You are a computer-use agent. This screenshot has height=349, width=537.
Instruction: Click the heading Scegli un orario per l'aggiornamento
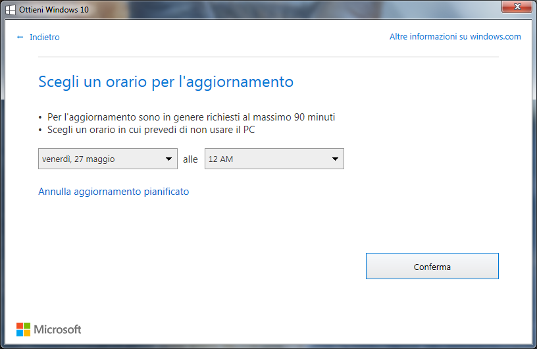tap(166, 82)
